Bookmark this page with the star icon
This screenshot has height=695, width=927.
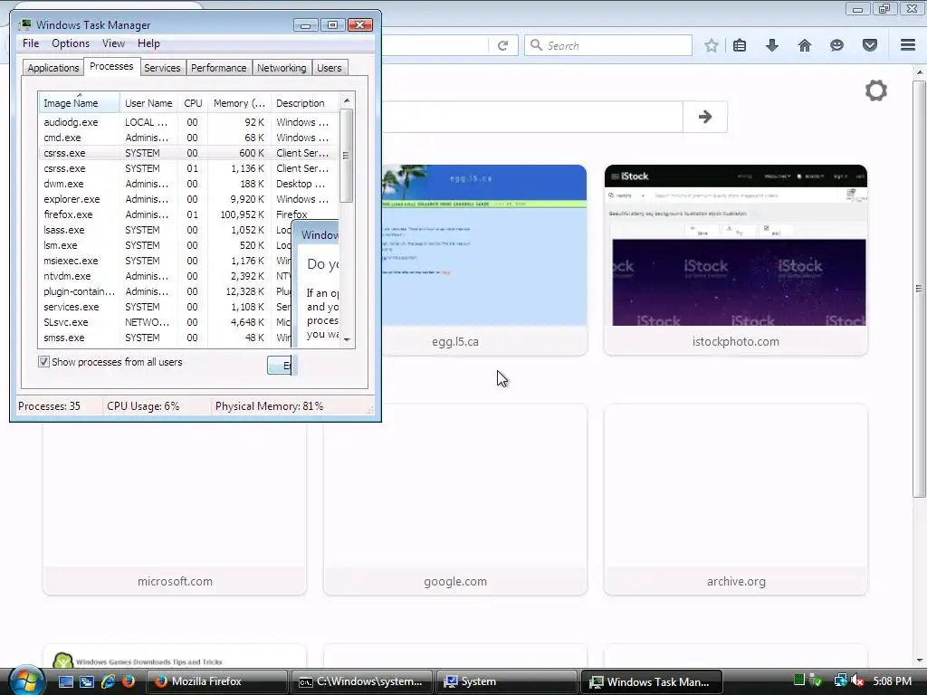point(712,45)
